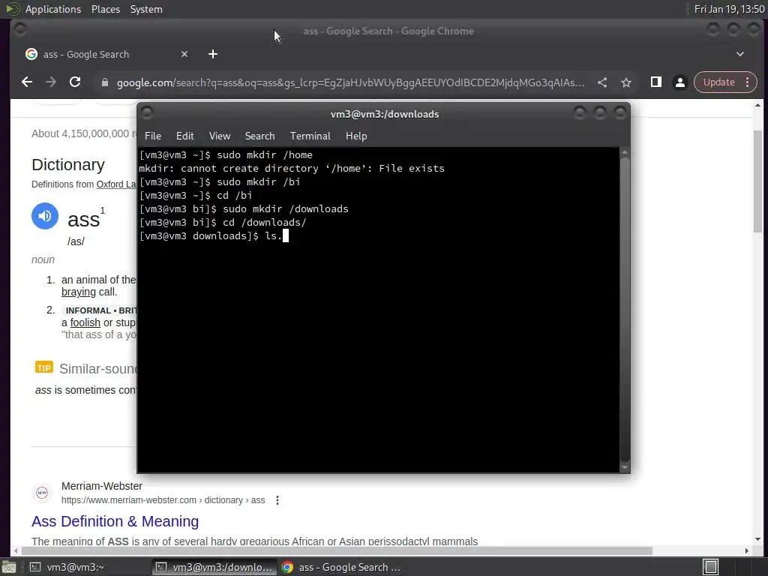Follow the Oxford Languages link
Screen dimensions: 768x576
point(116,184)
